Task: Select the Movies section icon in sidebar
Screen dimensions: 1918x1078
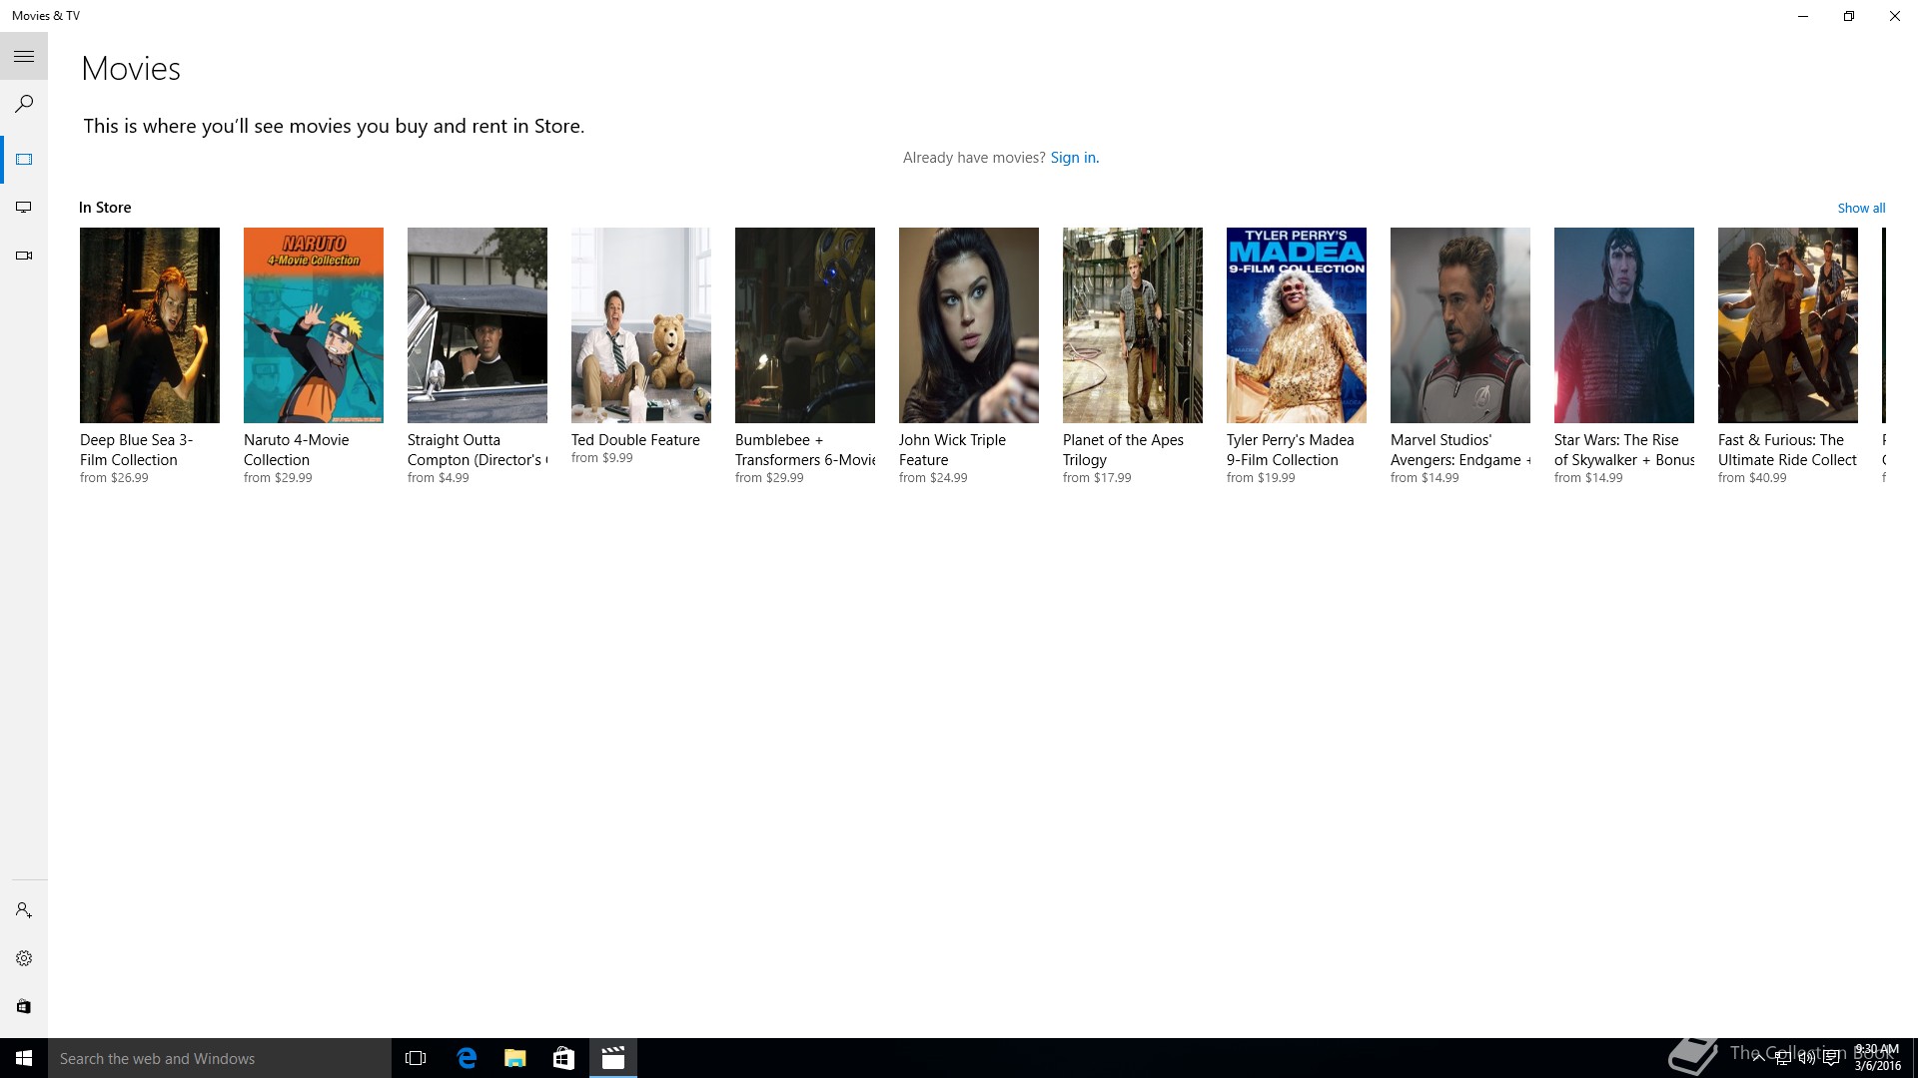Action: point(24,160)
